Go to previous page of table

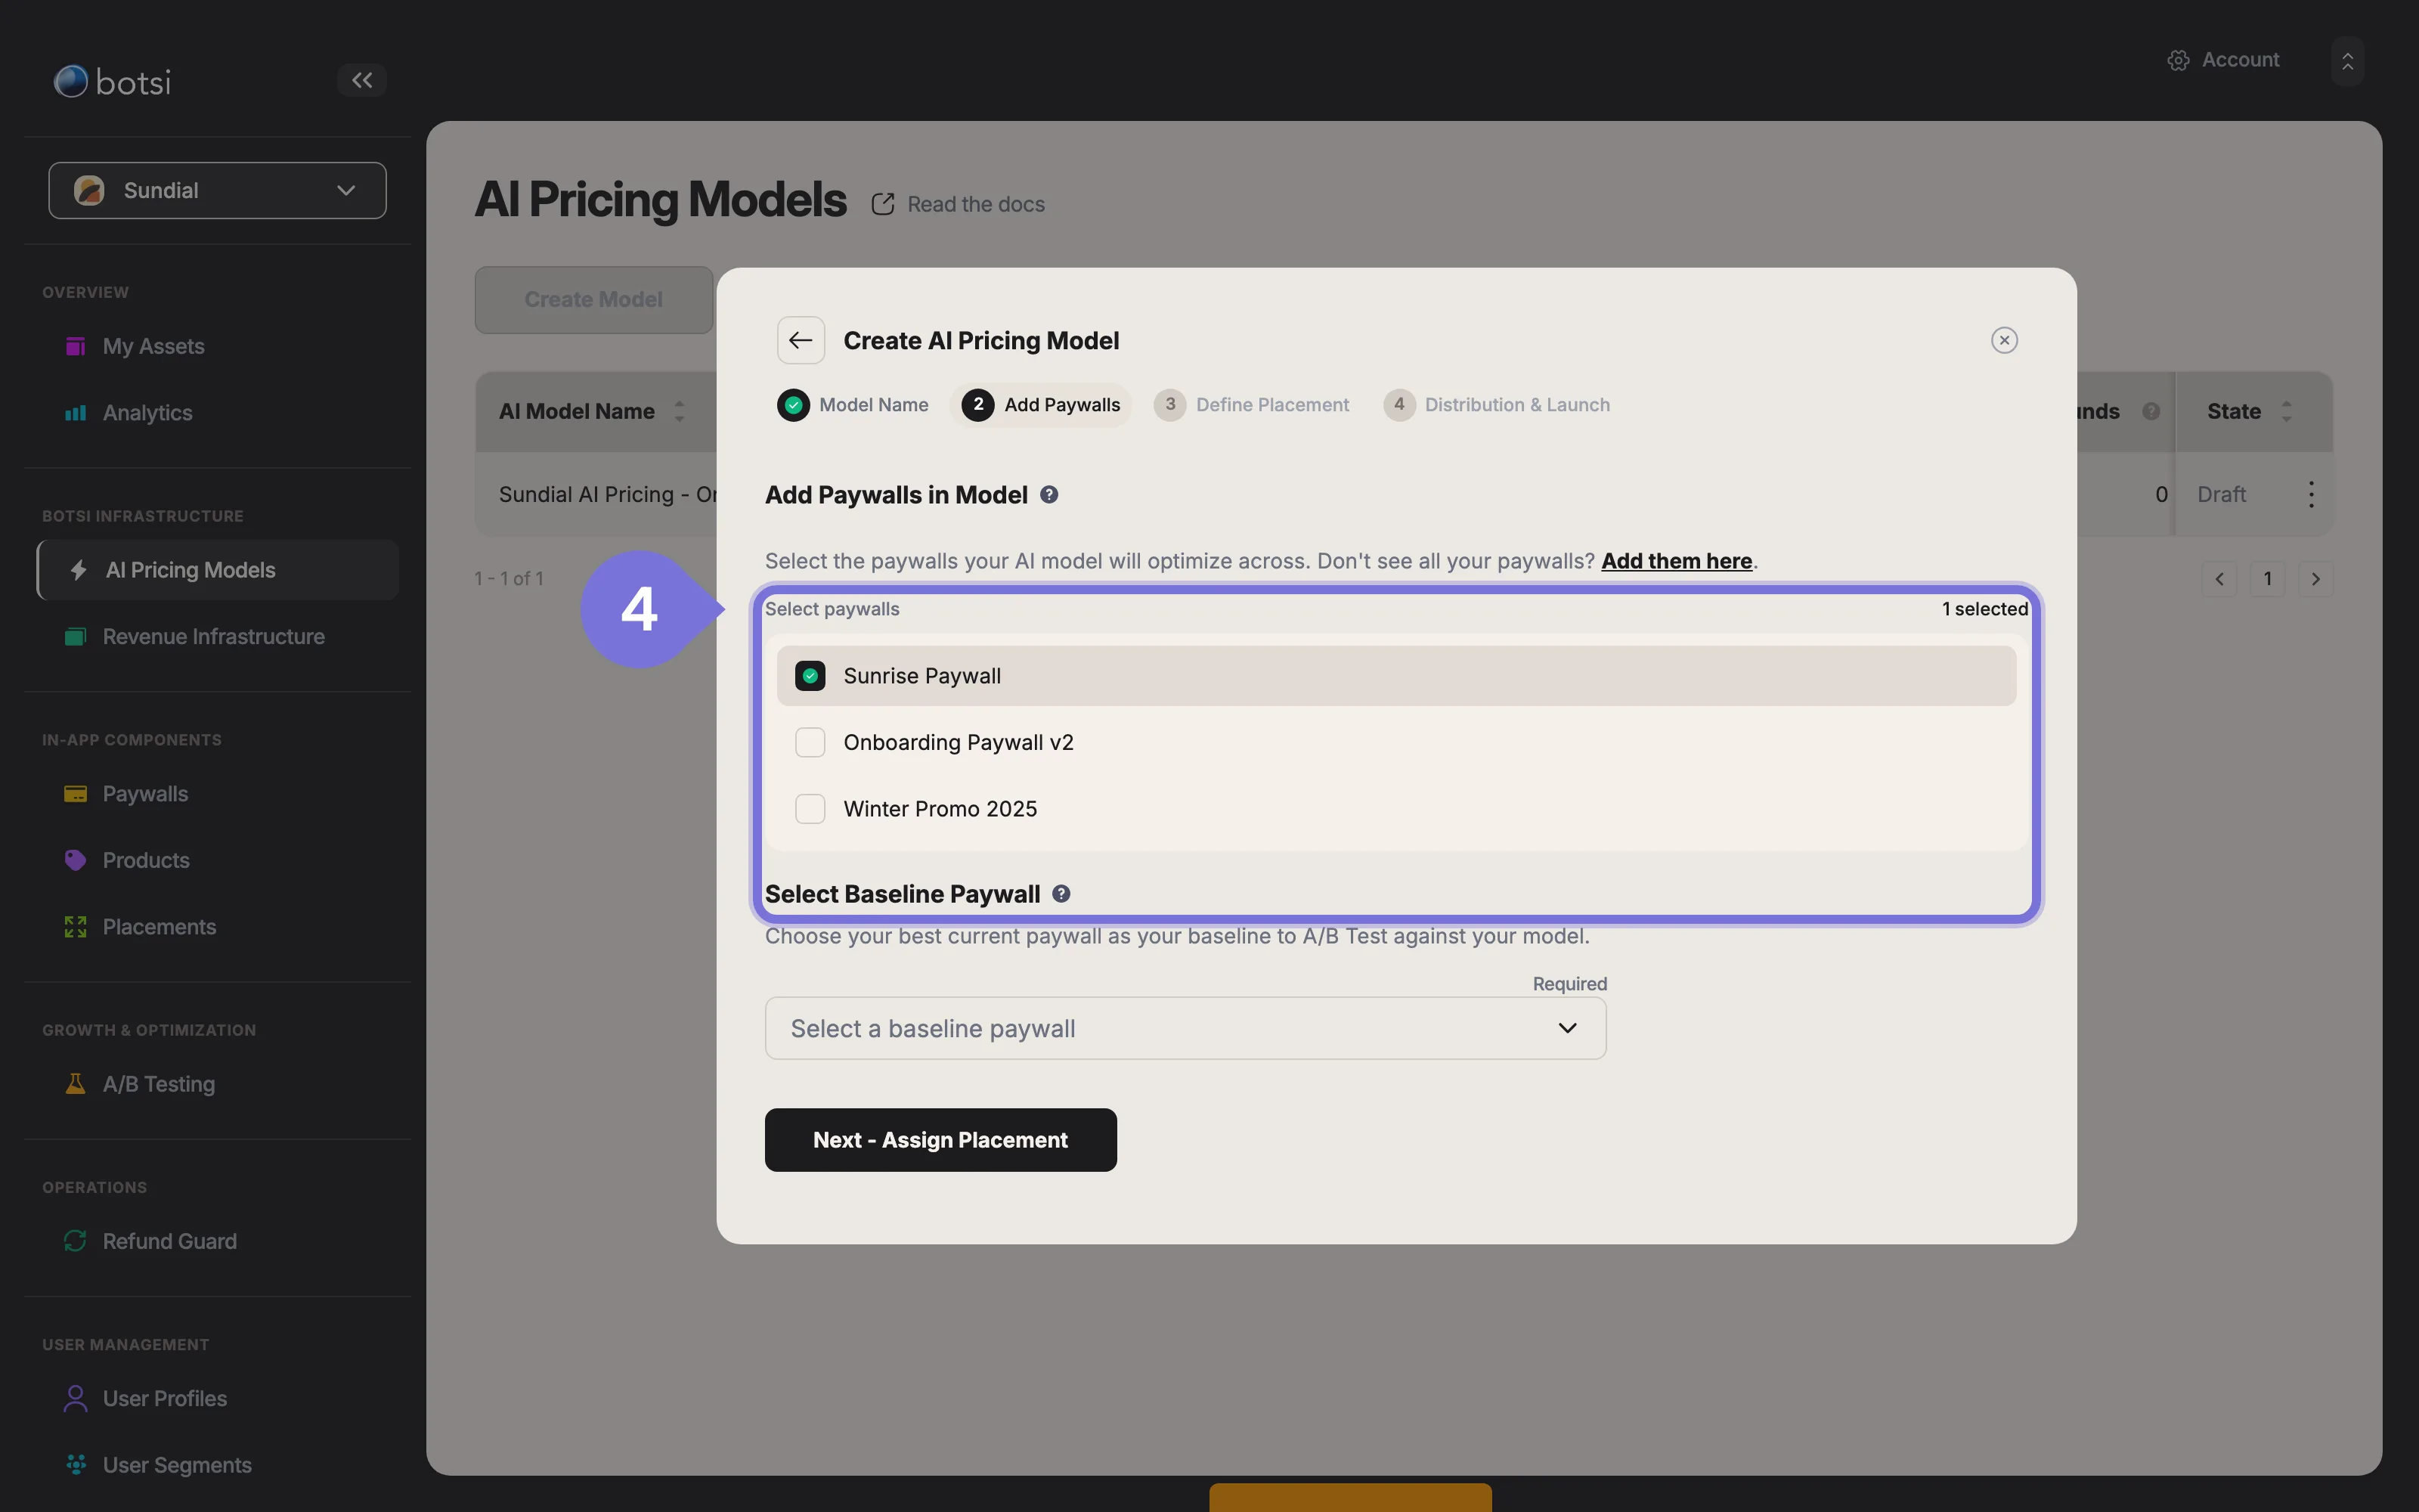pyautogui.click(x=2219, y=579)
